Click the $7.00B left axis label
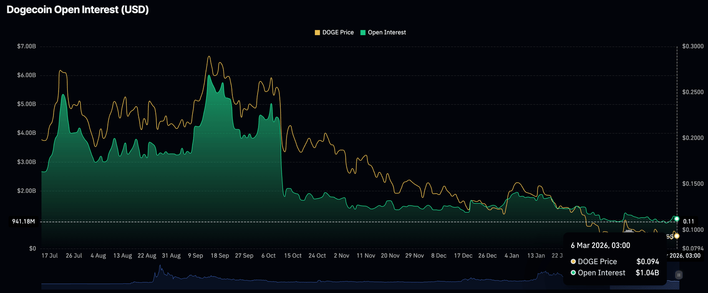 click(x=26, y=46)
